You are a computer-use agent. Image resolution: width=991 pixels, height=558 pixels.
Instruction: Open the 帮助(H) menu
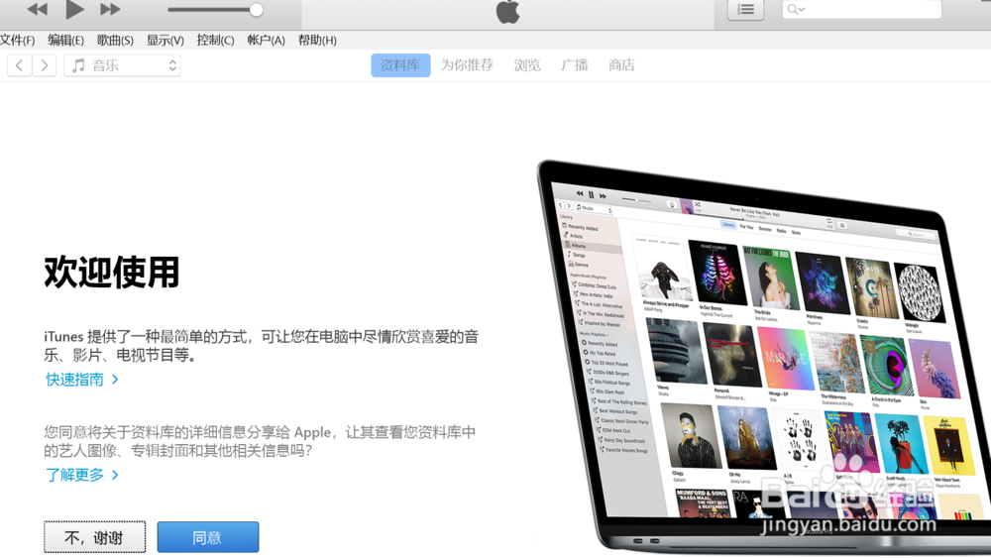coord(317,41)
